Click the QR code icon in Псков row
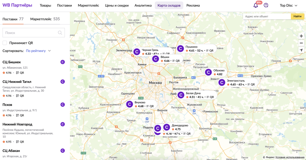The image size is (306, 160). click(17, 115)
